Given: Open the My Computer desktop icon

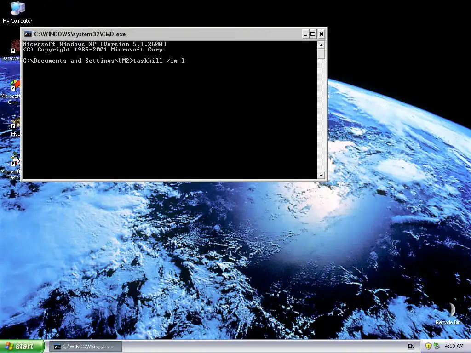Looking at the screenshot, I should tap(17, 12).
